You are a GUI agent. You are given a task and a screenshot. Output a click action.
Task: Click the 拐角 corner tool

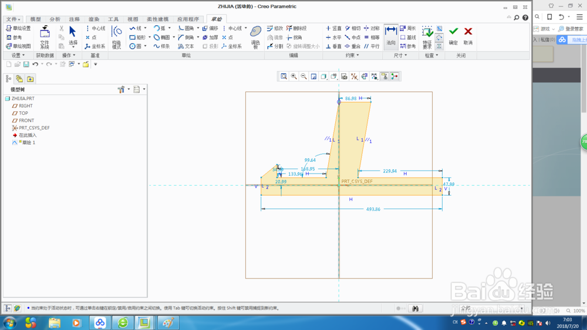pyautogui.click(x=294, y=38)
